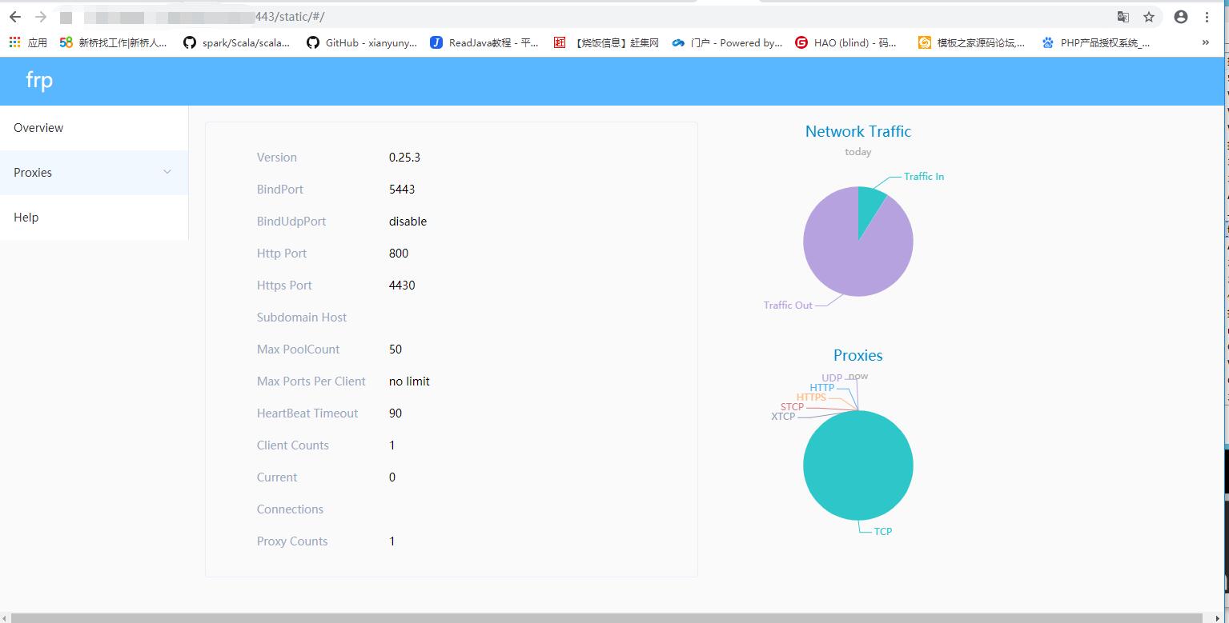This screenshot has width=1229, height=623.
Task: Click the apps grid icon on bookmarks bar
Action: (x=14, y=42)
